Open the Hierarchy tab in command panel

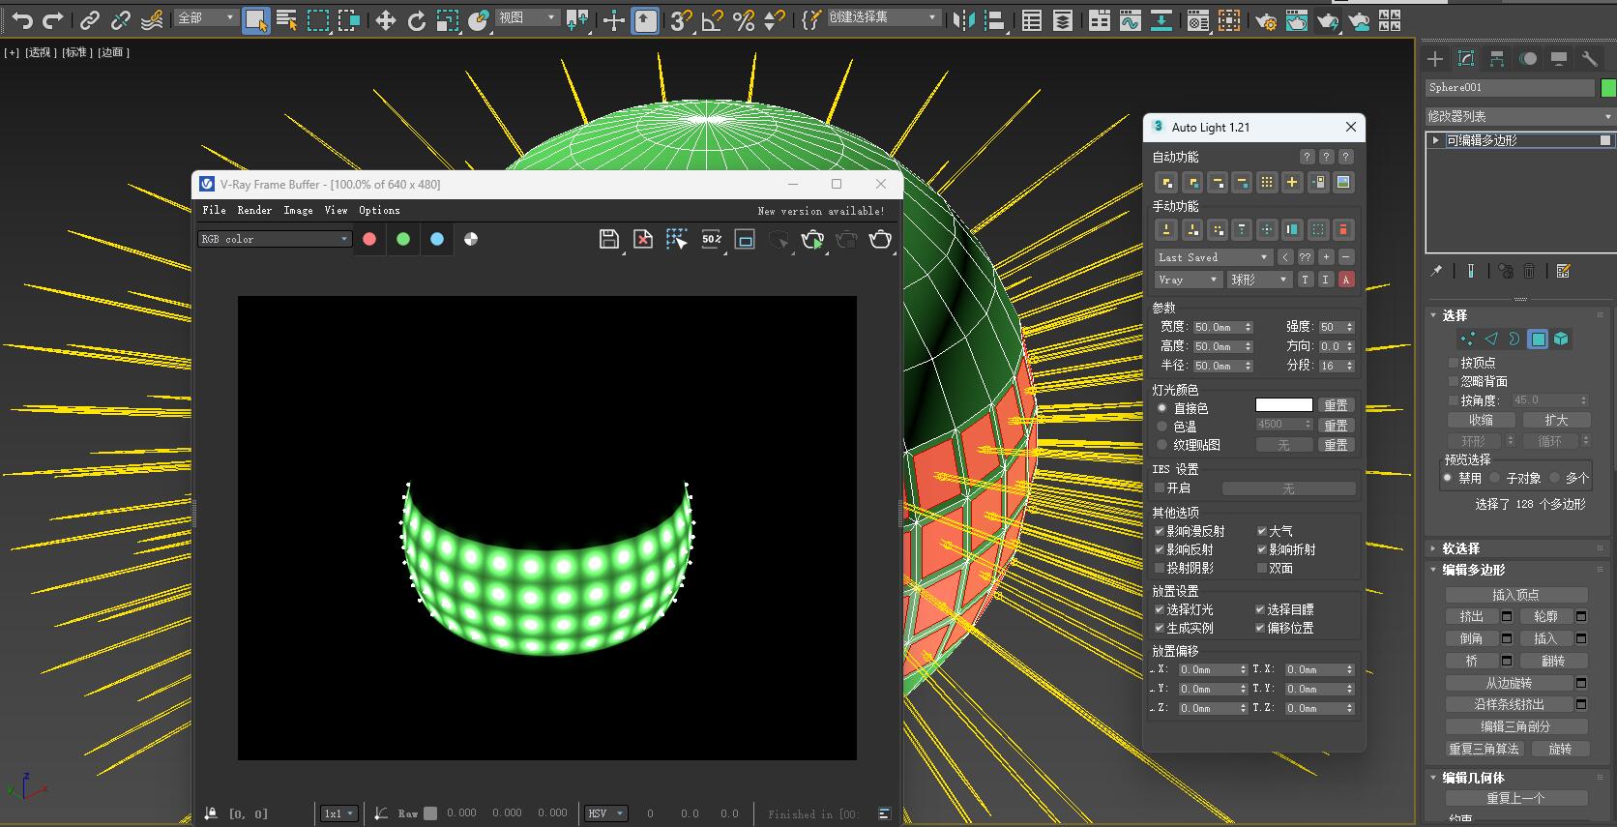(1497, 59)
